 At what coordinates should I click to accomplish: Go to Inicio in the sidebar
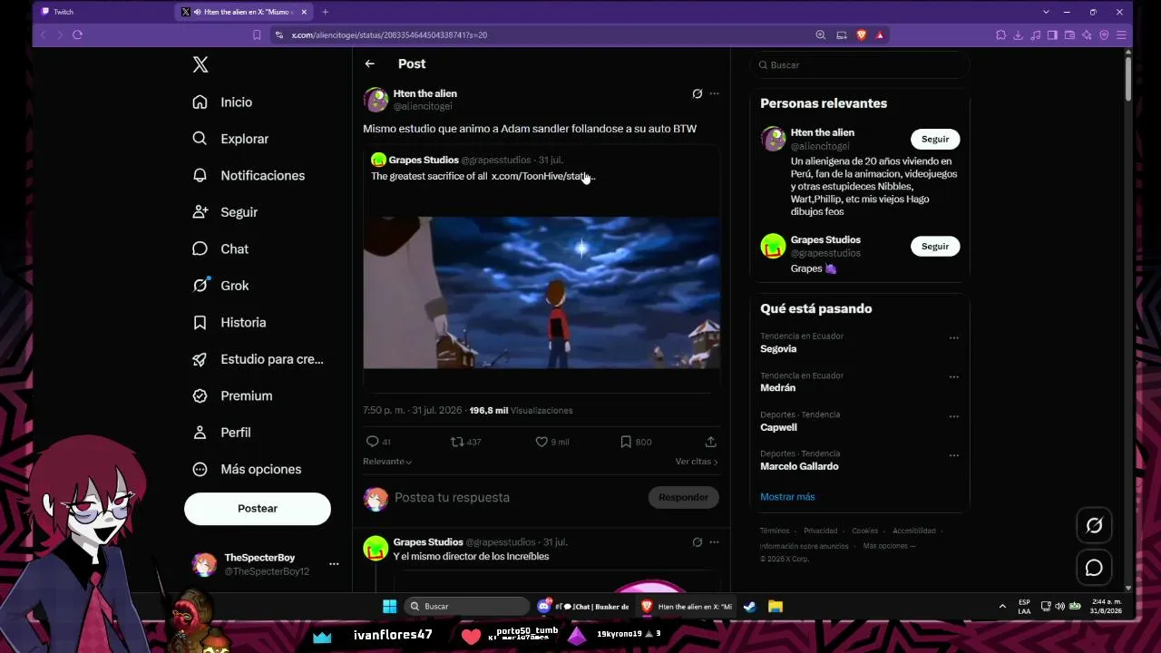coord(222,102)
